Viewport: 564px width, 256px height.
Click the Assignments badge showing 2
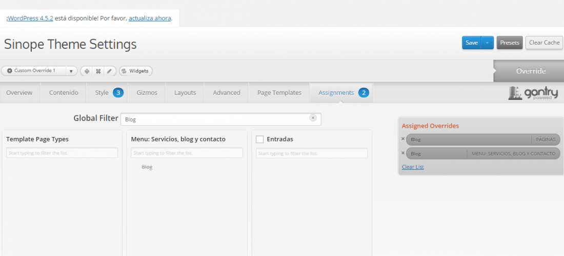click(x=364, y=93)
